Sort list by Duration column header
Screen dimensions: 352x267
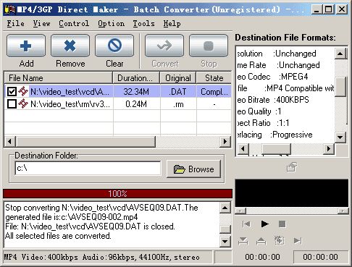pos(136,78)
